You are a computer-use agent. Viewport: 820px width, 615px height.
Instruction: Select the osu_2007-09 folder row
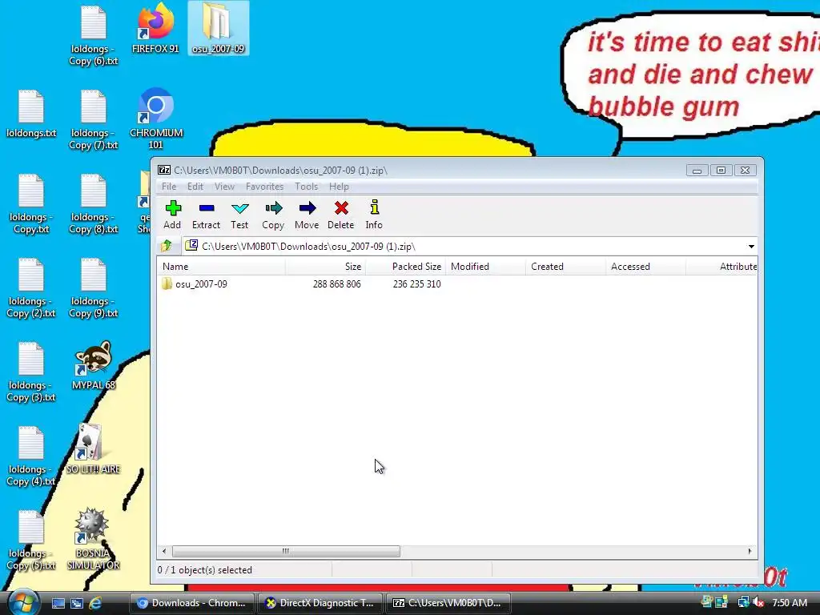(457, 284)
